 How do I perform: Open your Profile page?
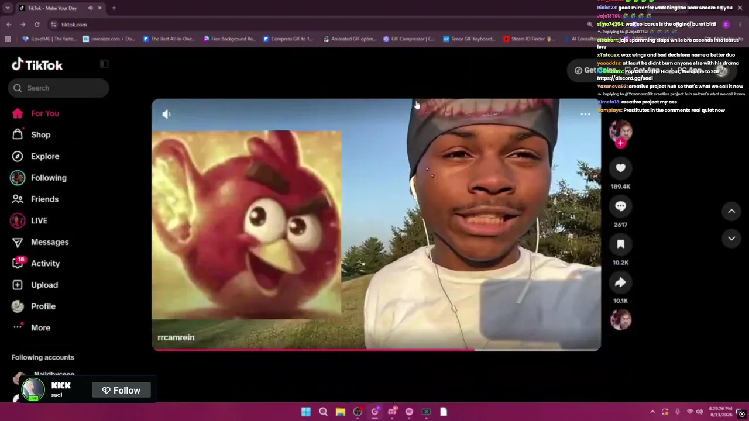click(35, 306)
